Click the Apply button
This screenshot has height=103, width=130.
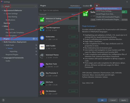[123, 100]
